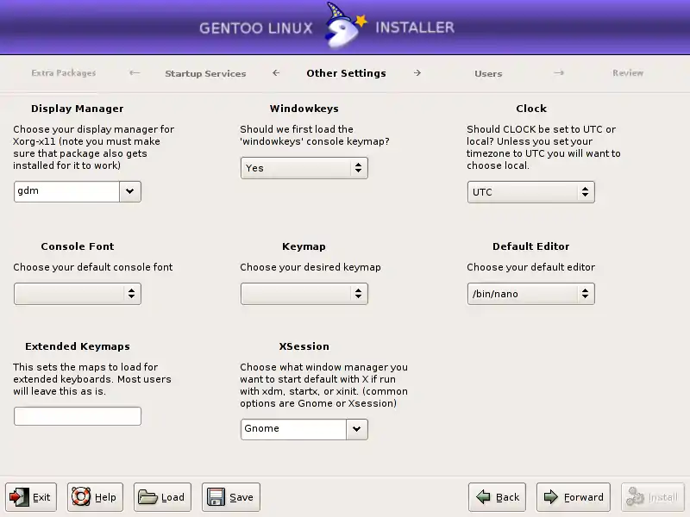
Task: Click the Install gears icon
Action: pyautogui.click(x=635, y=497)
